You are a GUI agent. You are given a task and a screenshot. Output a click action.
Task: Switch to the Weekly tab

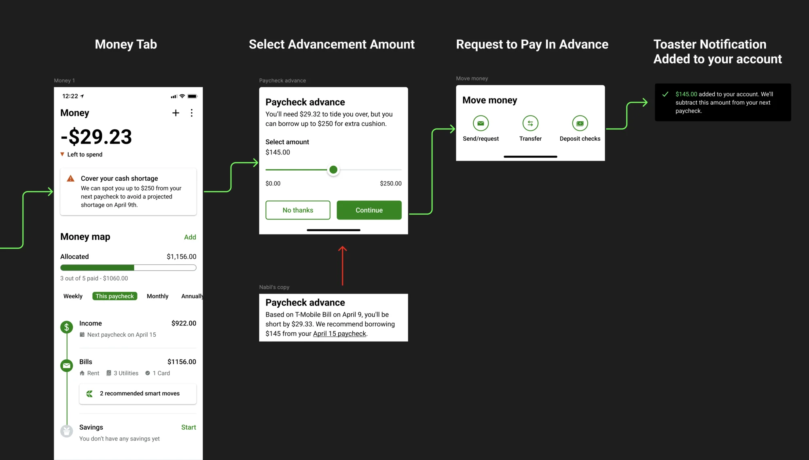point(73,296)
